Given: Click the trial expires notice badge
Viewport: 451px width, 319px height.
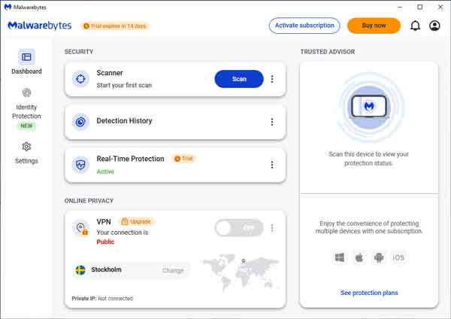Looking at the screenshot, I should click(115, 26).
